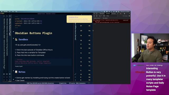Collapse the Use Cases list item fold arrow

[13, 80]
